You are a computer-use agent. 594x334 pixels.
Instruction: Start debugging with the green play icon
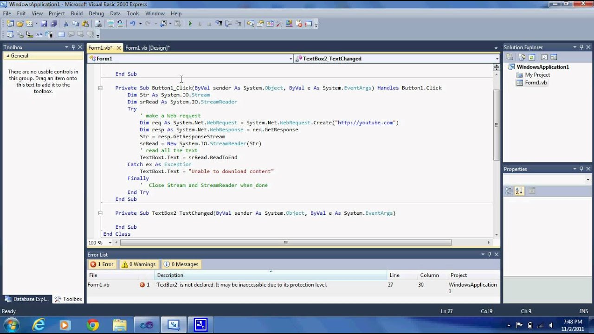point(190,24)
